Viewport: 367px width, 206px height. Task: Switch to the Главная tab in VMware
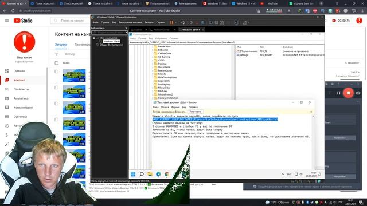pyautogui.click(x=138, y=30)
